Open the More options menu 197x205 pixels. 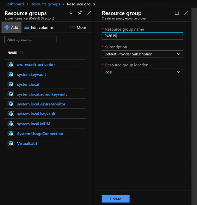coord(78,27)
